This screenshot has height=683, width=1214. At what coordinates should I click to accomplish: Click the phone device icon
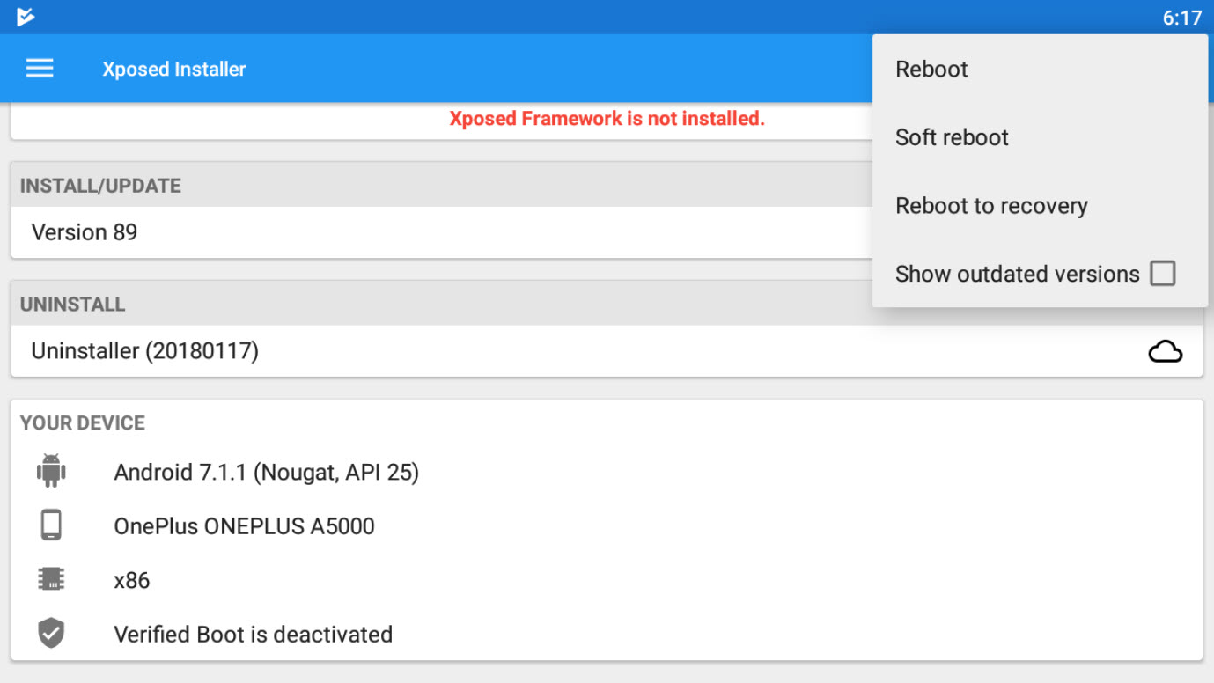[51, 525]
